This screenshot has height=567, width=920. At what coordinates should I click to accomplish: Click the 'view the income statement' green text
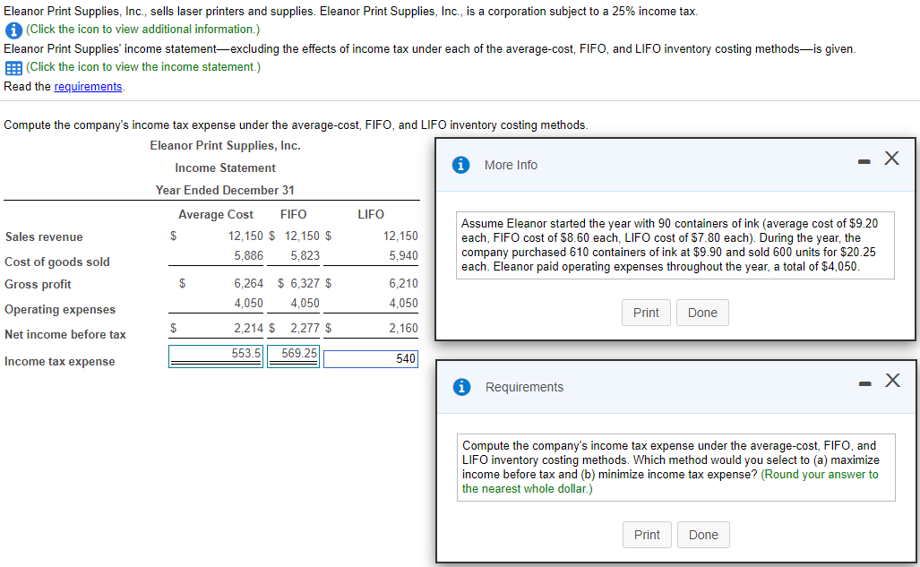coord(143,67)
